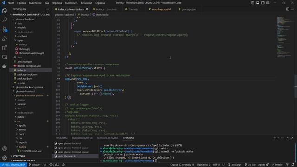Click the UTF-8 encoding status item
Image resolution: width=297 pixels, height=167 pixels.
216,165
